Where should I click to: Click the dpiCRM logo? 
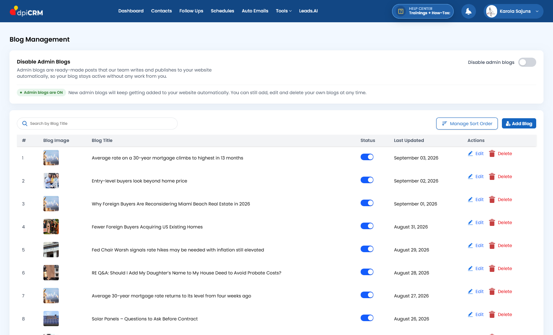26,11
